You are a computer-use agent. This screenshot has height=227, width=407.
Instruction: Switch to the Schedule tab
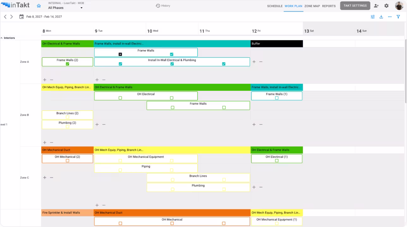click(275, 6)
